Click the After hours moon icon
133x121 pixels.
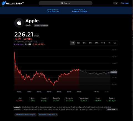[x=15, y=44]
